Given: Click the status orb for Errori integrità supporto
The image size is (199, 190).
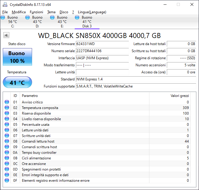Looking at the screenshot, I should click(7, 175).
